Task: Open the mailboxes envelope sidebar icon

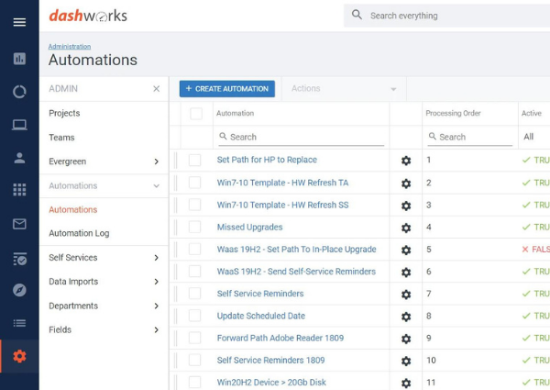Action: (x=19, y=224)
